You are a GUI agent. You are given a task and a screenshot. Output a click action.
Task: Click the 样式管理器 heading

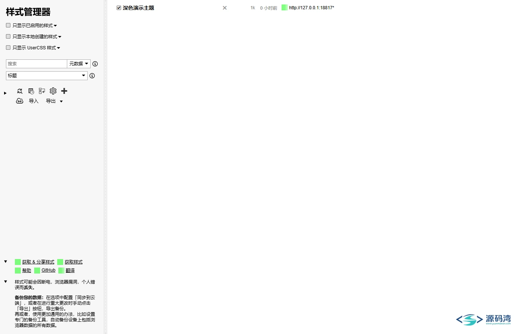pyautogui.click(x=28, y=12)
